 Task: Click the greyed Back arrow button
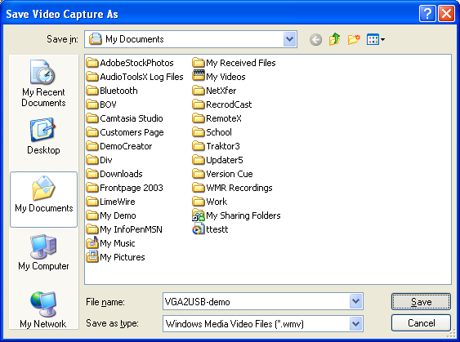point(315,39)
